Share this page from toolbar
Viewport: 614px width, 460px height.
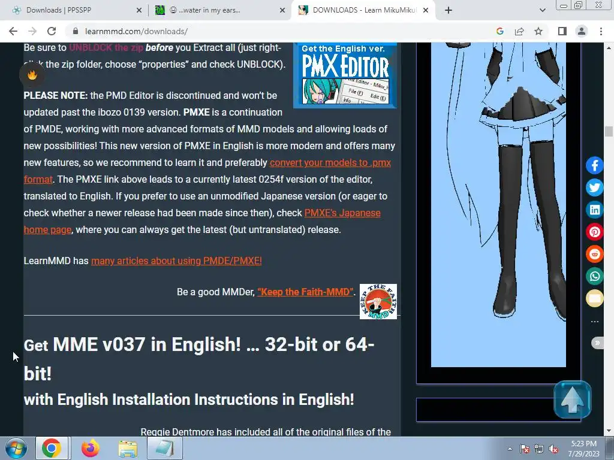pyautogui.click(x=519, y=31)
